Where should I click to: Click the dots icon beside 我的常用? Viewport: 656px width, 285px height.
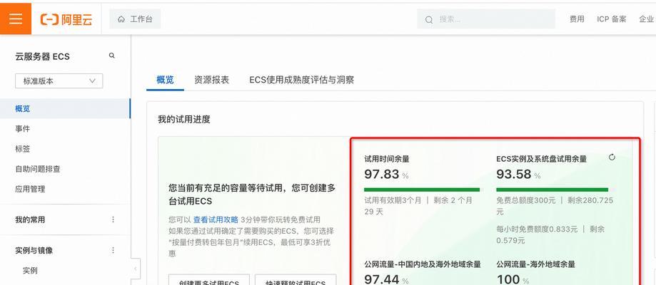(x=113, y=220)
